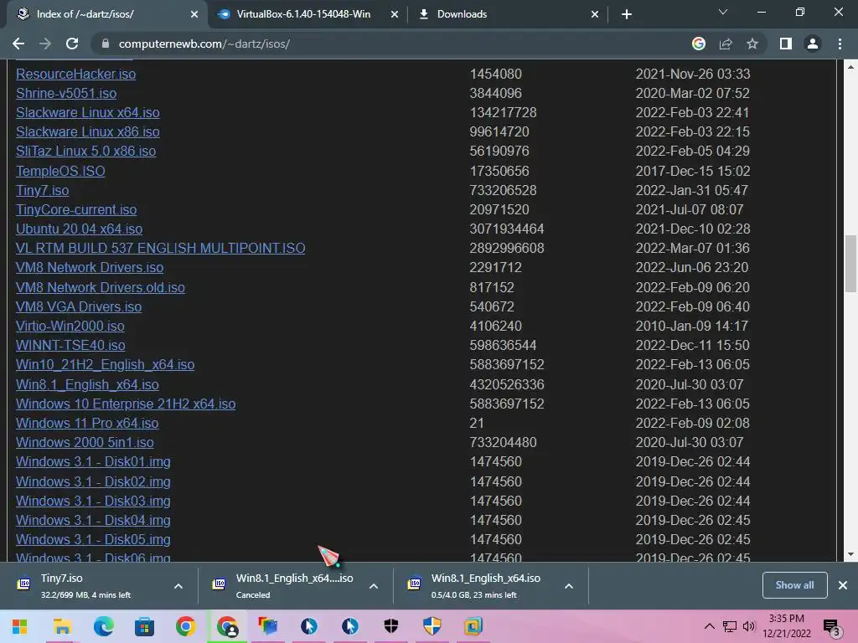The image size is (858, 643).
Task: Switch to active Chrome profile window on taskbar
Action: pos(227,626)
